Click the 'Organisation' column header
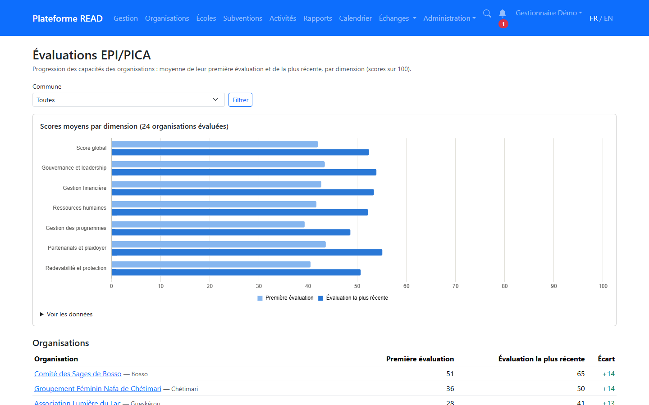This screenshot has width=649, height=405. click(x=56, y=359)
